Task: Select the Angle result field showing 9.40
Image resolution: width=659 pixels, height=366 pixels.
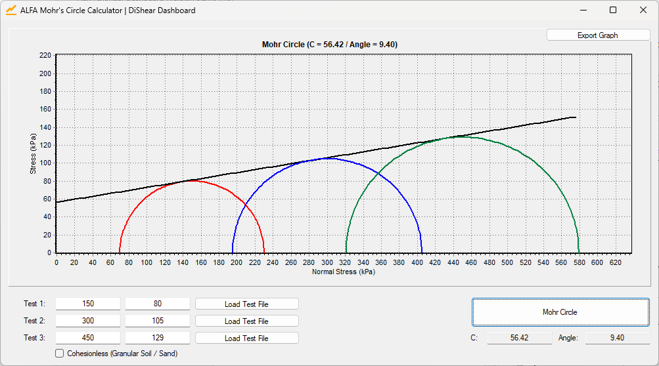Action: click(617, 338)
